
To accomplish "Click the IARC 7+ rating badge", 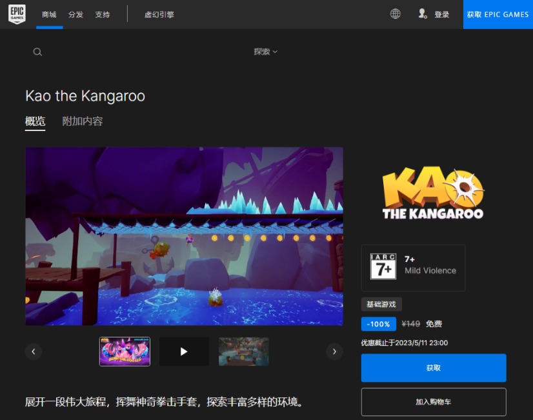I will click(383, 266).
